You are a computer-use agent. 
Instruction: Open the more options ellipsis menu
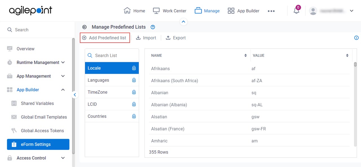(x=271, y=11)
